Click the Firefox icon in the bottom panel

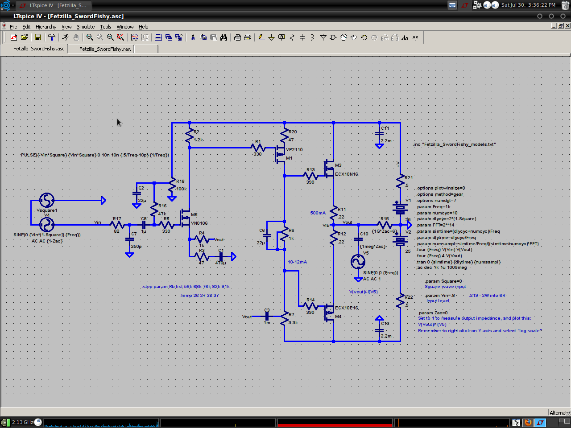click(x=528, y=422)
